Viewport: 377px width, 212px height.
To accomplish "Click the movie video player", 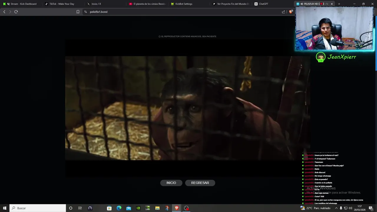I will click(x=188, y=108).
